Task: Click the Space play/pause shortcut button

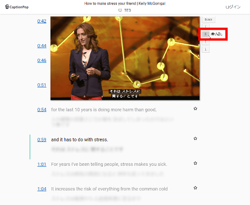Action: pos(208,20)
